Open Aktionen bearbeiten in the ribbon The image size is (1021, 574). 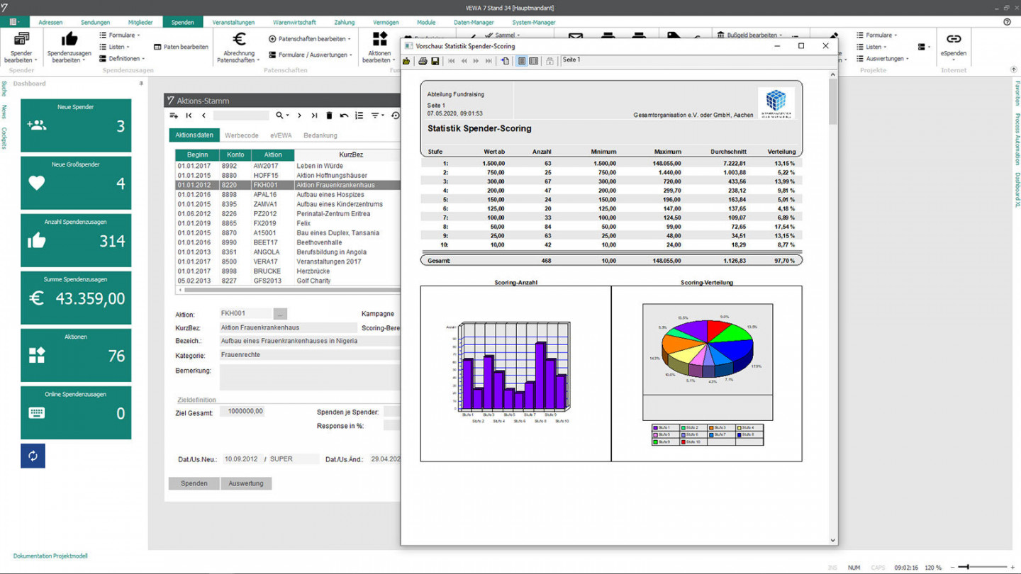tap(380, 47)
